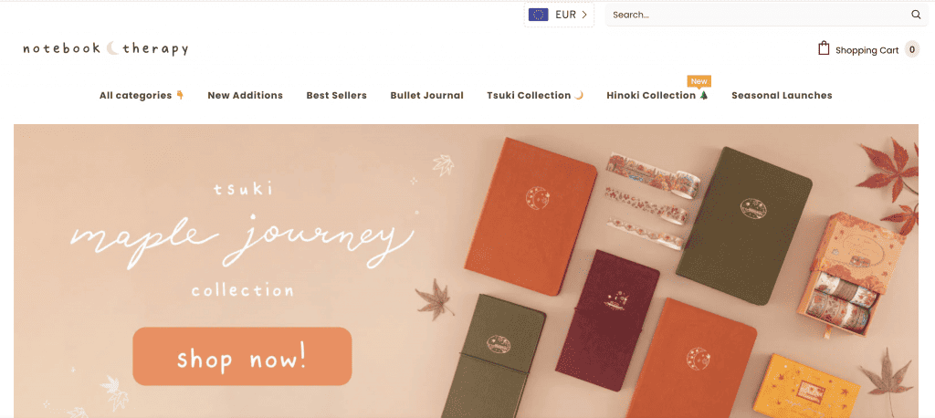The width and height of the screenshot is (935, 418).
Task: Click the Shopping Cart link
Action: click(867, 50)
